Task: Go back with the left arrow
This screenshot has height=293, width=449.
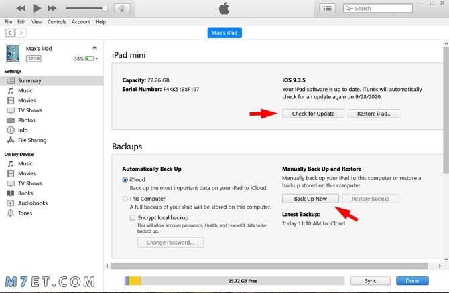Action: coord(10,33)
